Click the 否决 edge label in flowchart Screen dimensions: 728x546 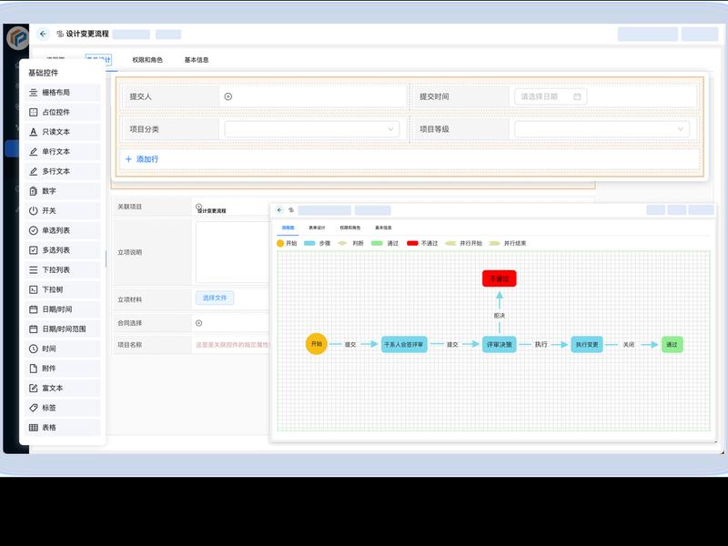(x=499, y=315)
